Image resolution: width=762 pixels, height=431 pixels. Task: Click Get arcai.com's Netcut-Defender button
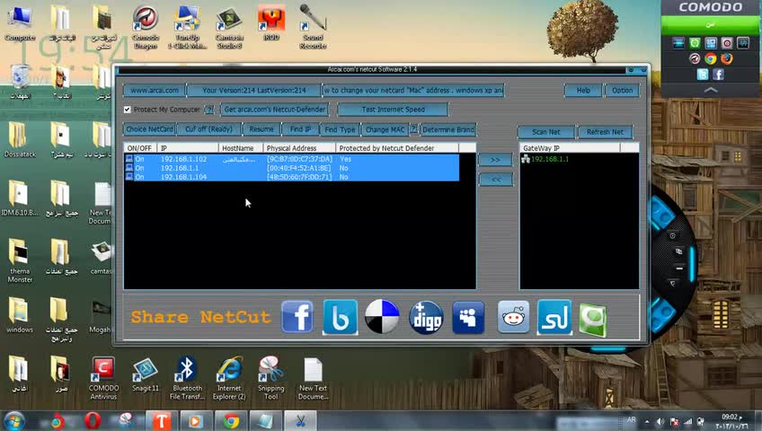tap(275, 110)
